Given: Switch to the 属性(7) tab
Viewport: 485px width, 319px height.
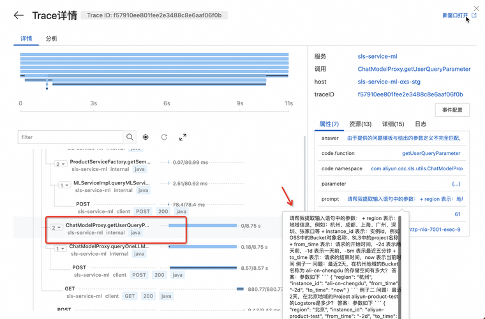Looking at the screenshot, I should click(329, 124).
